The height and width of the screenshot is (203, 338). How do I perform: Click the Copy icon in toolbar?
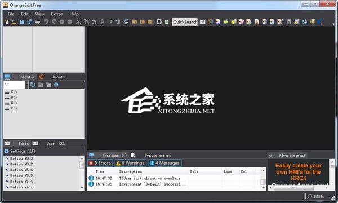[x=86, y=22]
